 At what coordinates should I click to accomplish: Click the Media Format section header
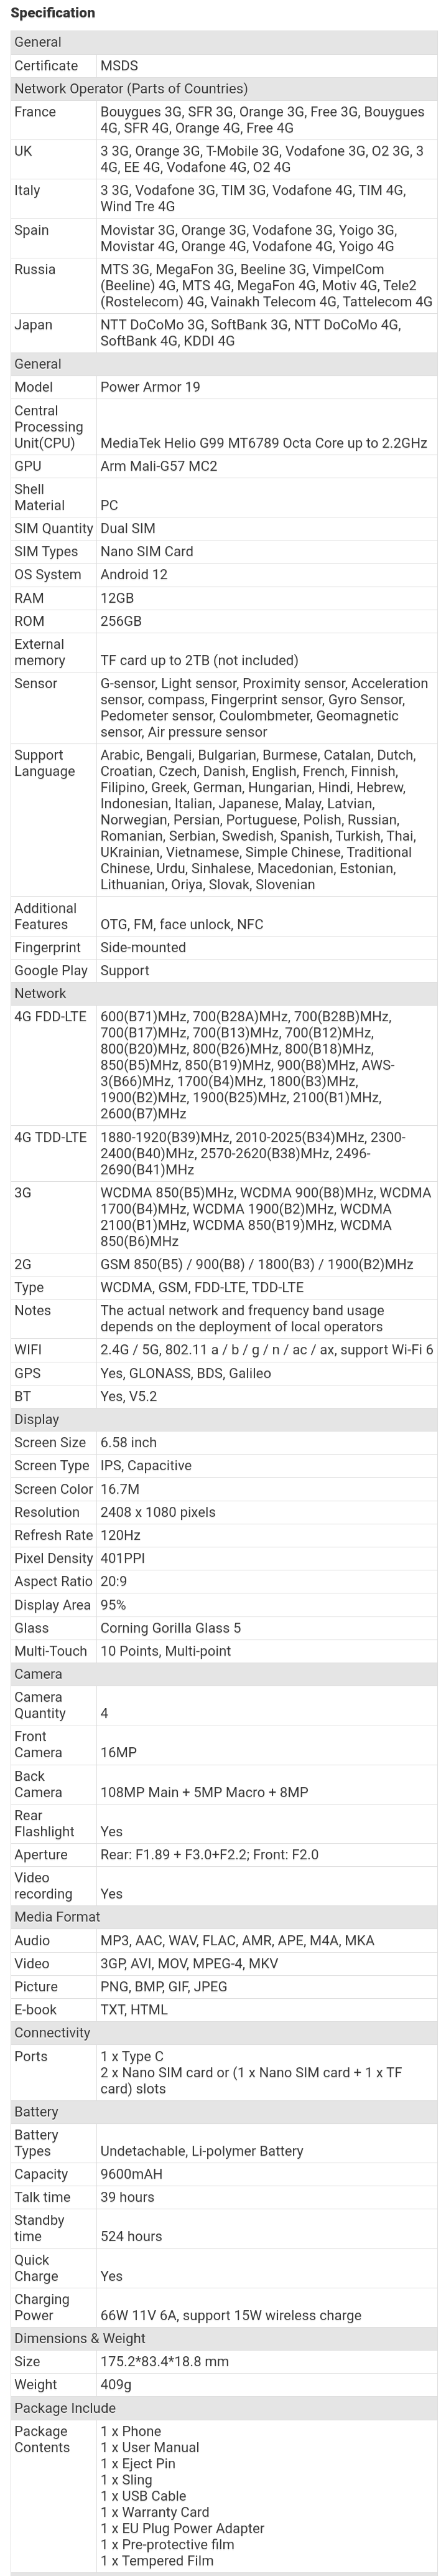click(224, 1917)
